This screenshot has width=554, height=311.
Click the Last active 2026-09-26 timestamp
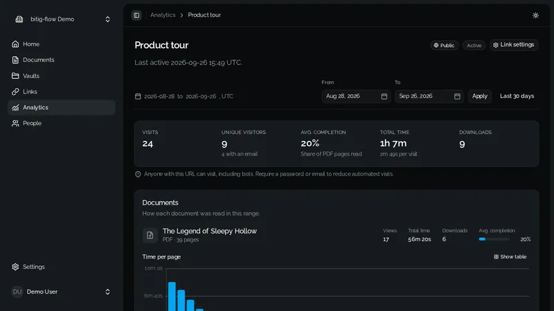(188, 62)
